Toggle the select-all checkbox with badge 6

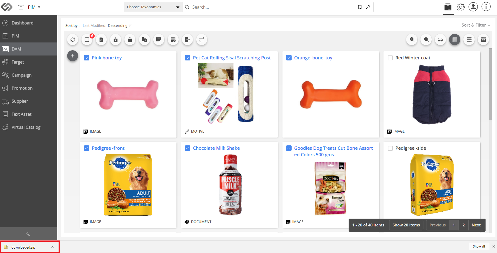pos(87,40)
